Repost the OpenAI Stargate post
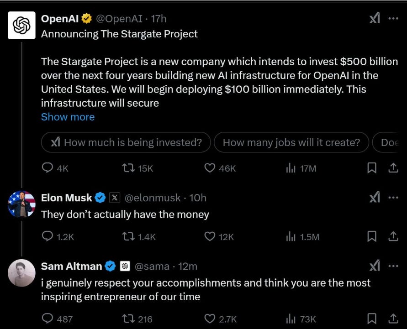The height and width of the screenshot is (329, 407). click(128, 168)
